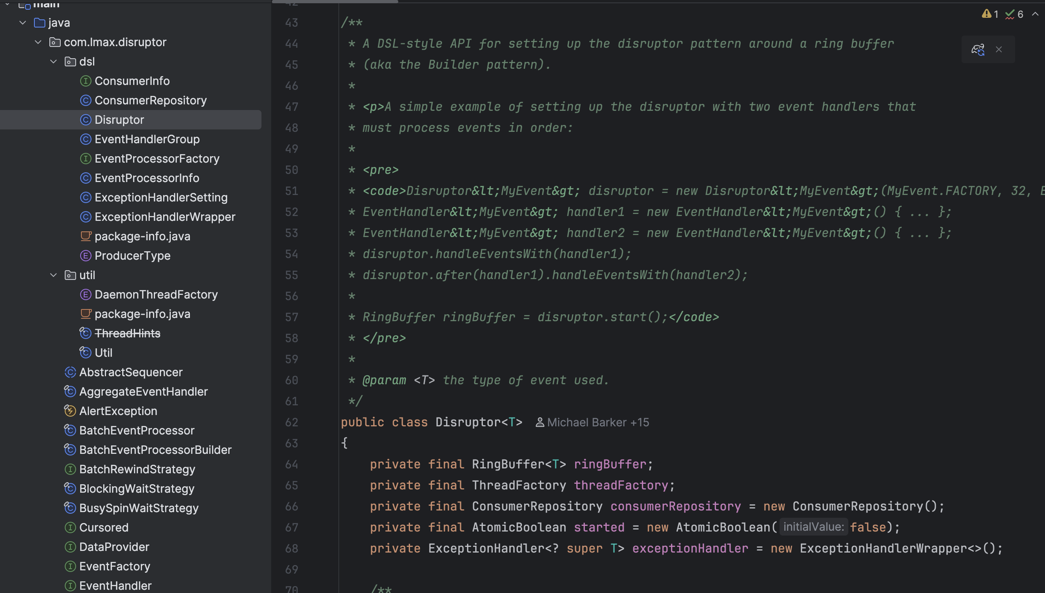1045x593 pixels.
Task: Click the floating toolbar reader mode icon
Action: (x=978, y=50)
